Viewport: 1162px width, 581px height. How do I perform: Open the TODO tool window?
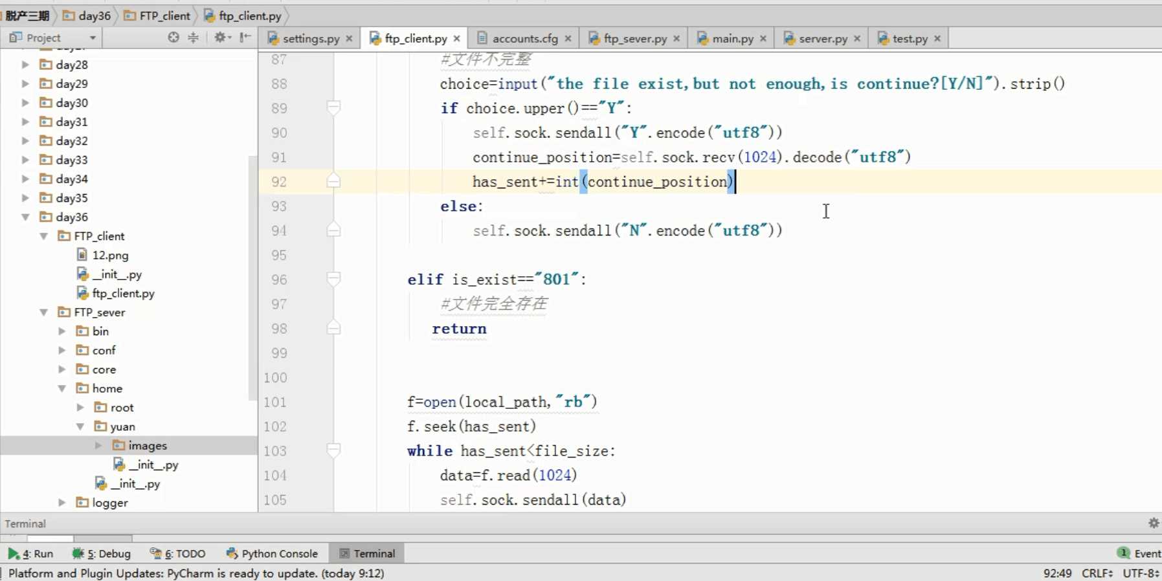coord(178,554)
